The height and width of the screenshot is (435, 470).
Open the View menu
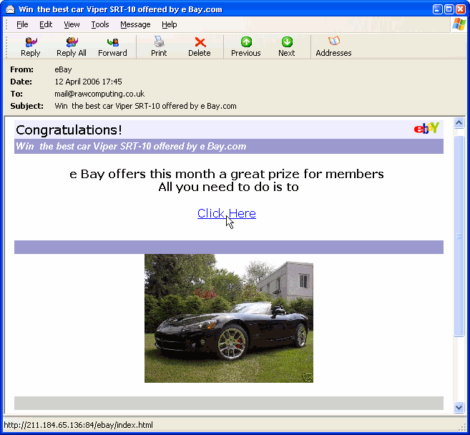click(72, 24)
